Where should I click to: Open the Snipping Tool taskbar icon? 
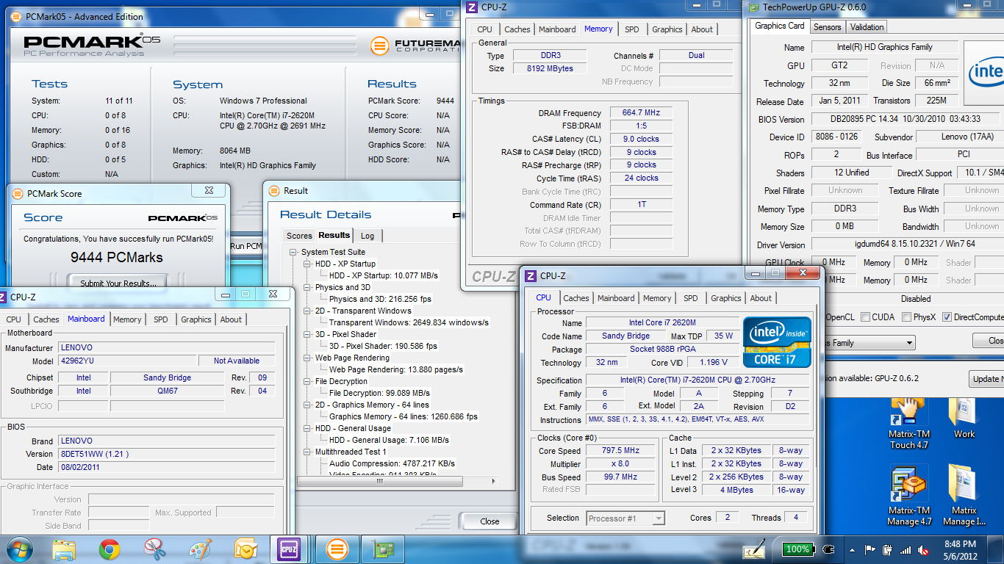point(155,549)
